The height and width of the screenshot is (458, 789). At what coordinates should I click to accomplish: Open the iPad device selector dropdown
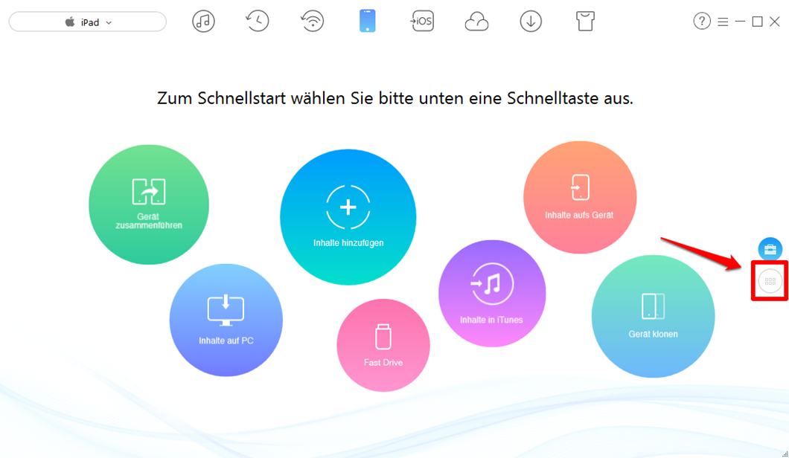point(88,22)
